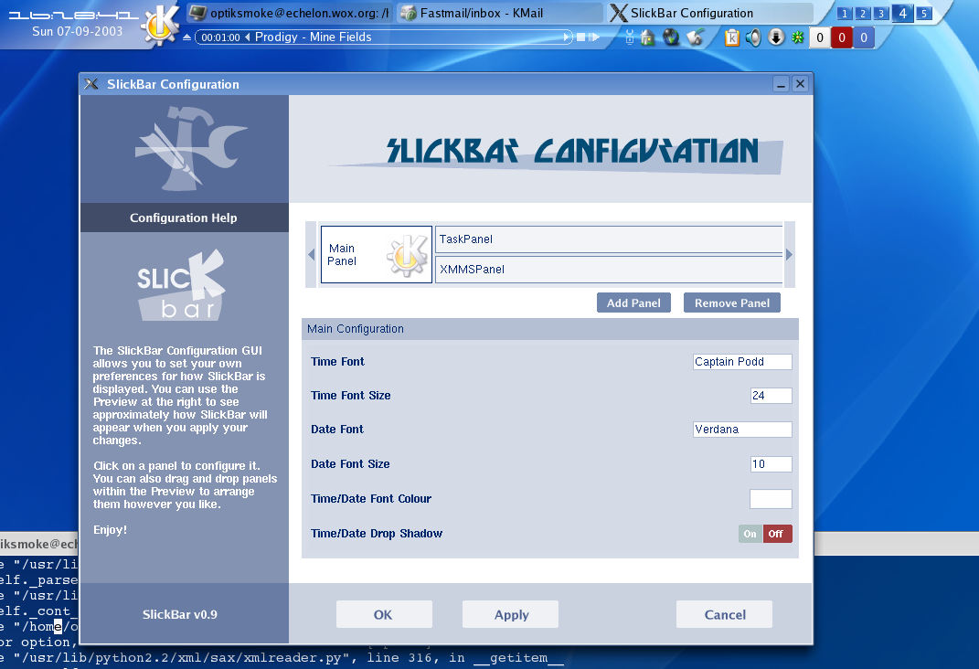
Task: Open the Time/Date Font Colour swatch
Action: coord(771,499)
